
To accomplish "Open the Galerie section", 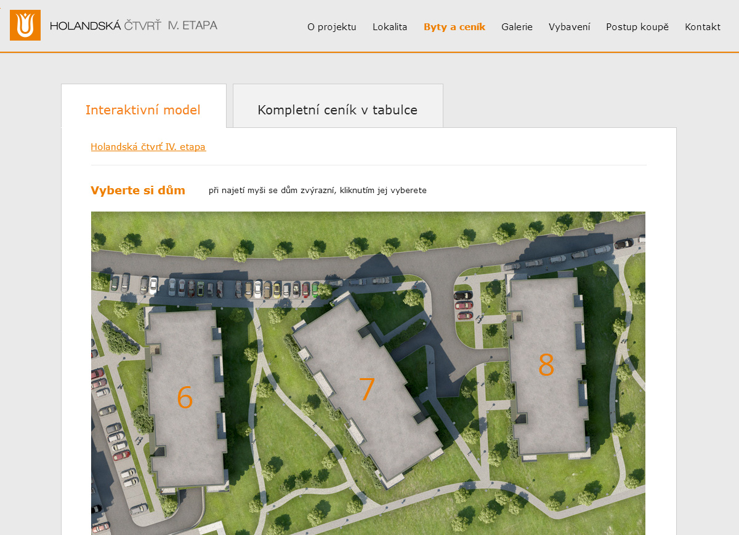I will [517, 27].
